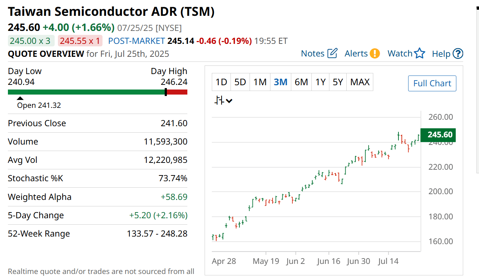Image resolution: width=479 pixels, height=279 pixels.
Task: Open the Full Chart button
Action: [432, 83]
